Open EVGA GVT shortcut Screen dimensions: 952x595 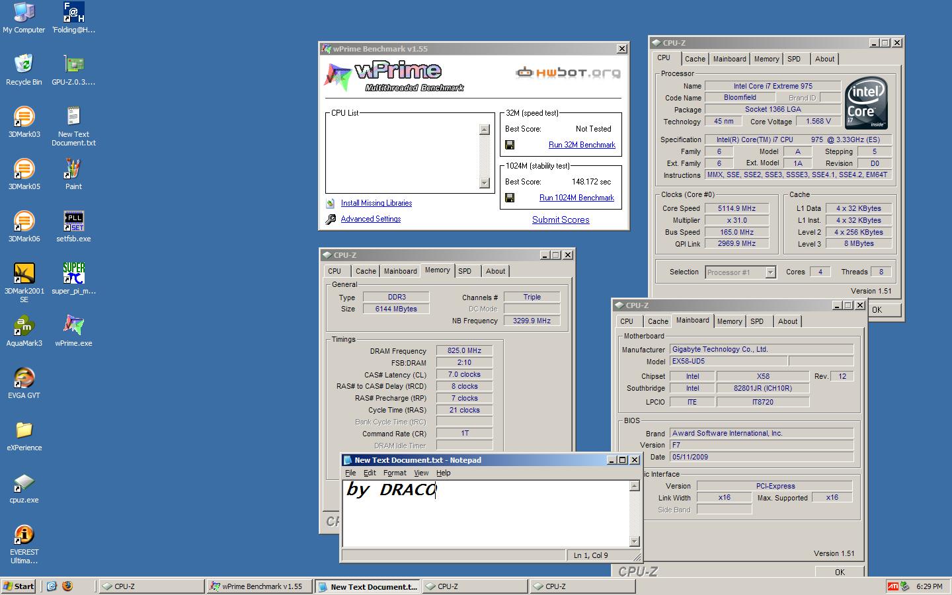[x=24, y=383]
